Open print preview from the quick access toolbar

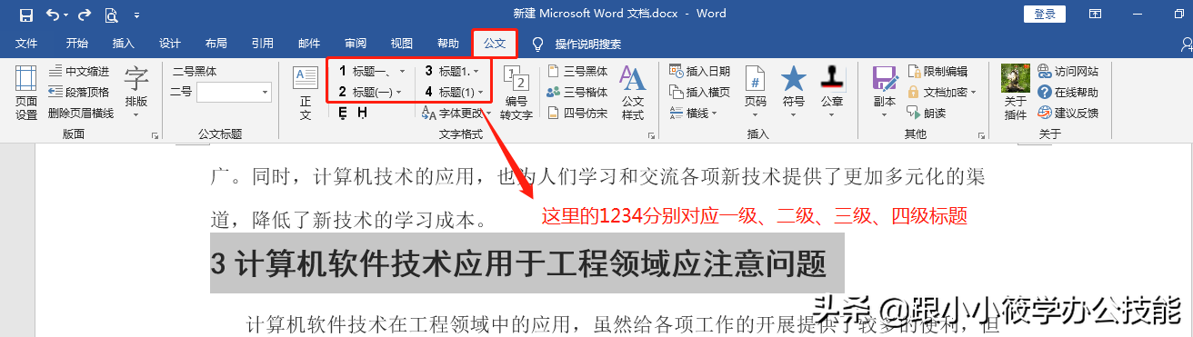pyautogui.click(x=111, y=15)
